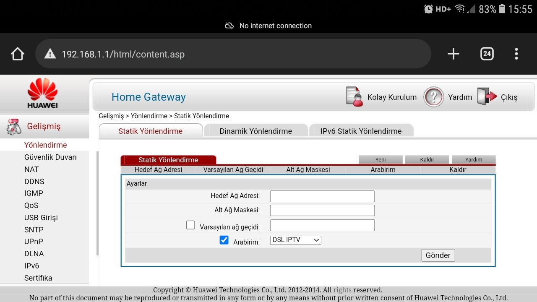Viewport: 537px width, 302px height.
Task: Submit the form with Gönder
Action: pyautogui.click(x=438, y=255)
